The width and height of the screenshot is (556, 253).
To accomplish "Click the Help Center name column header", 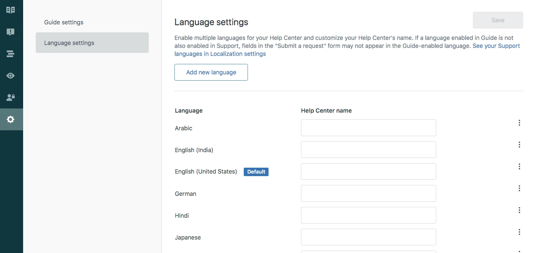I will 326,111.
